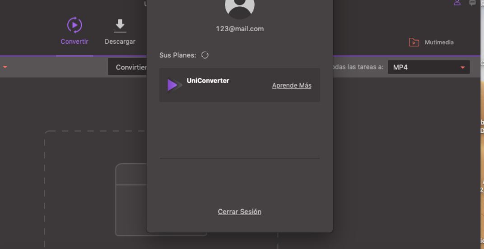484x249 pixels.
Task: Click the purple user account icon
Action: [457, 2]
